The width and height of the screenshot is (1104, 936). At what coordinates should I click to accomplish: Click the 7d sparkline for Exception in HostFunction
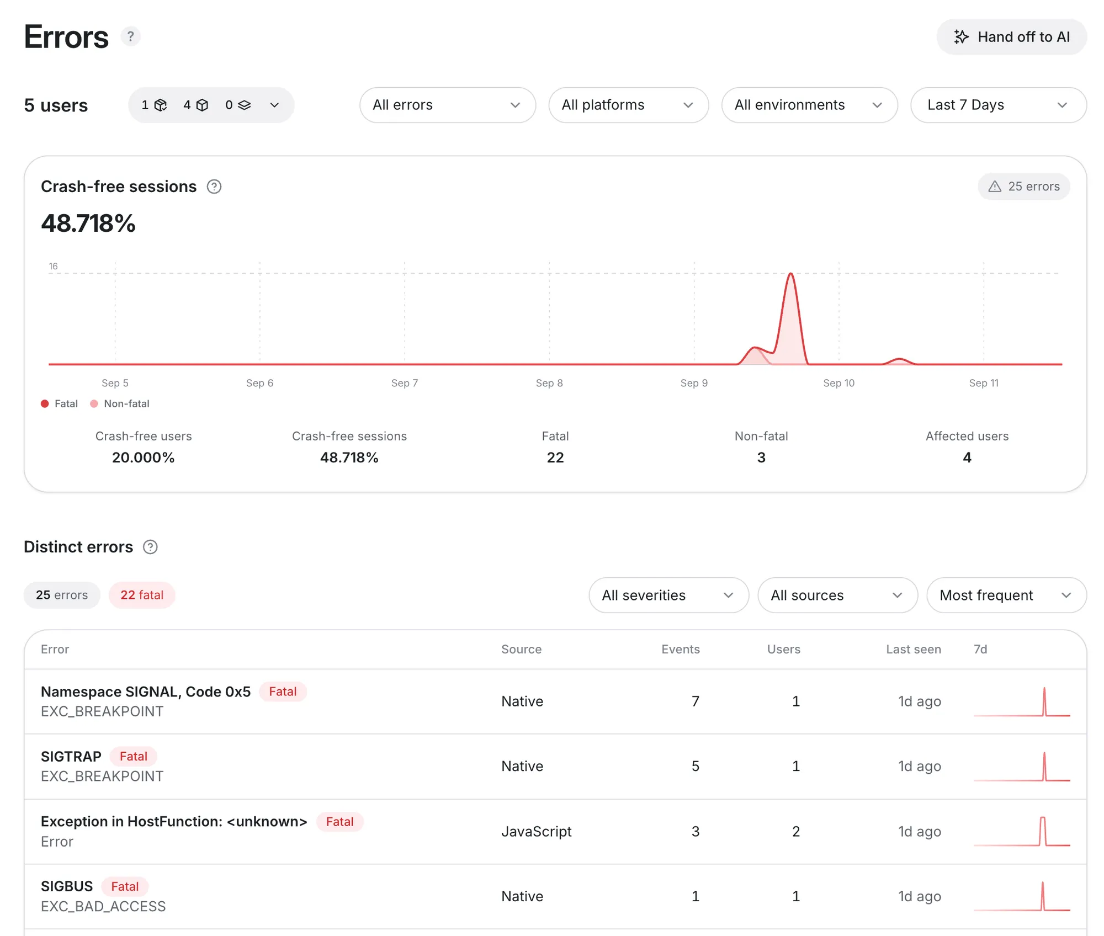coord(1022,831)
